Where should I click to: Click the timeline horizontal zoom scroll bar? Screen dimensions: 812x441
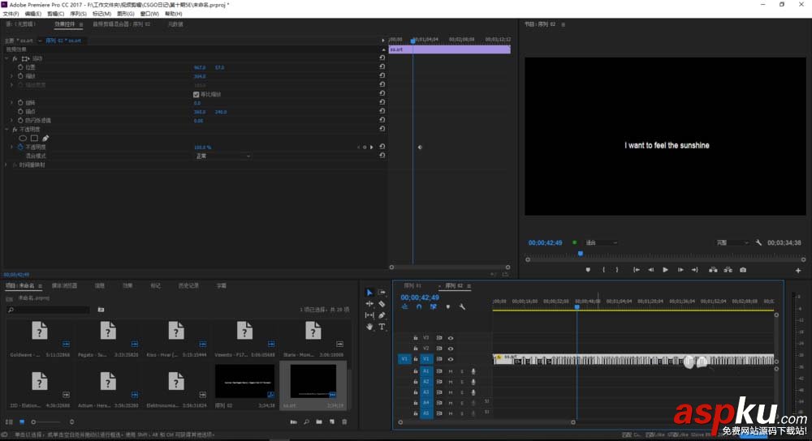tap(486, 422)
